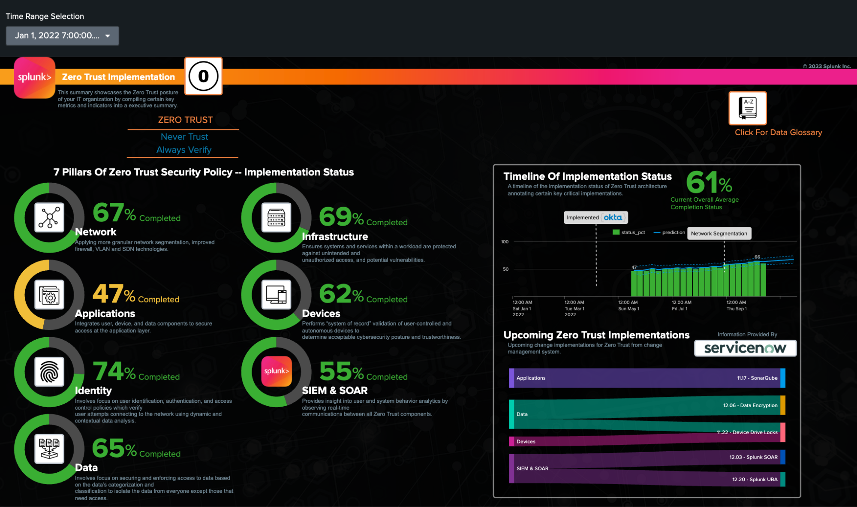Click the 47% Completed Applications value
Image resolution: width=857 pixels, height=507 pixels.
[x=136, y=294]
